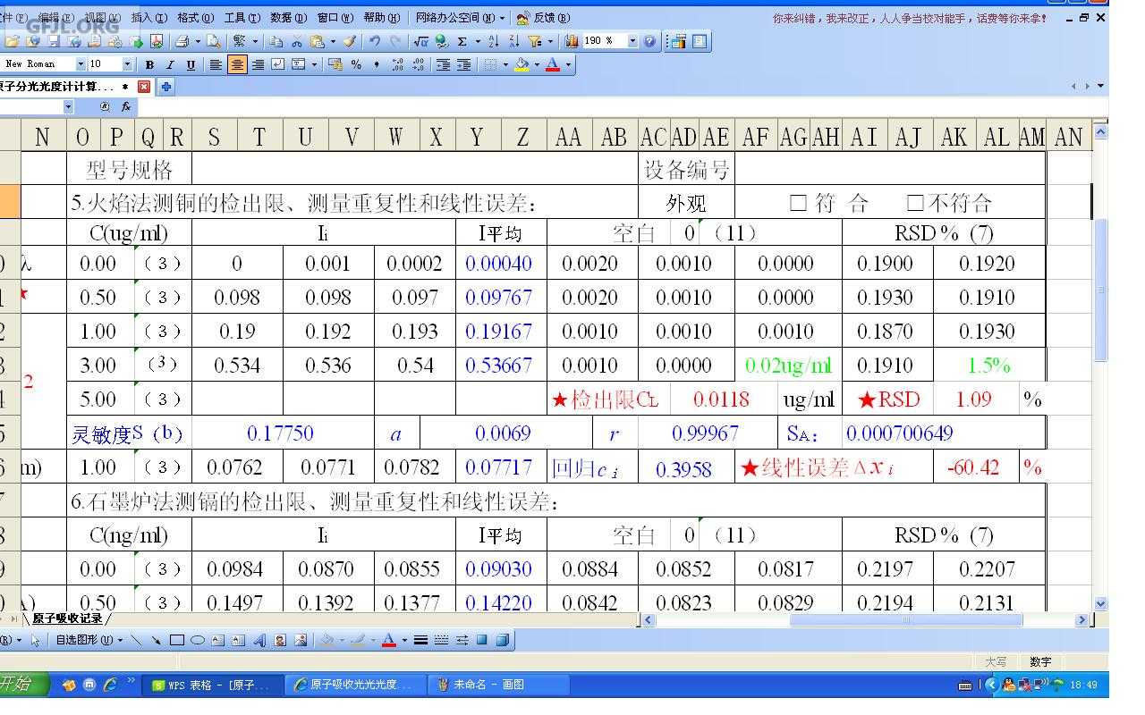Open print preview from the toolbar
Image resolution: width=1145 pixels, height=715 pixels.
213,41
